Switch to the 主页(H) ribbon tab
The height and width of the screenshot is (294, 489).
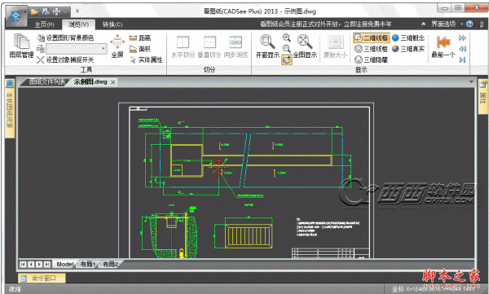44,24
